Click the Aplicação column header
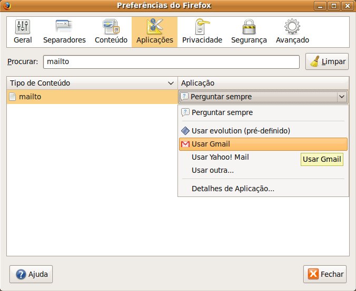The image size is (356, 291). [x=263, y=83]
